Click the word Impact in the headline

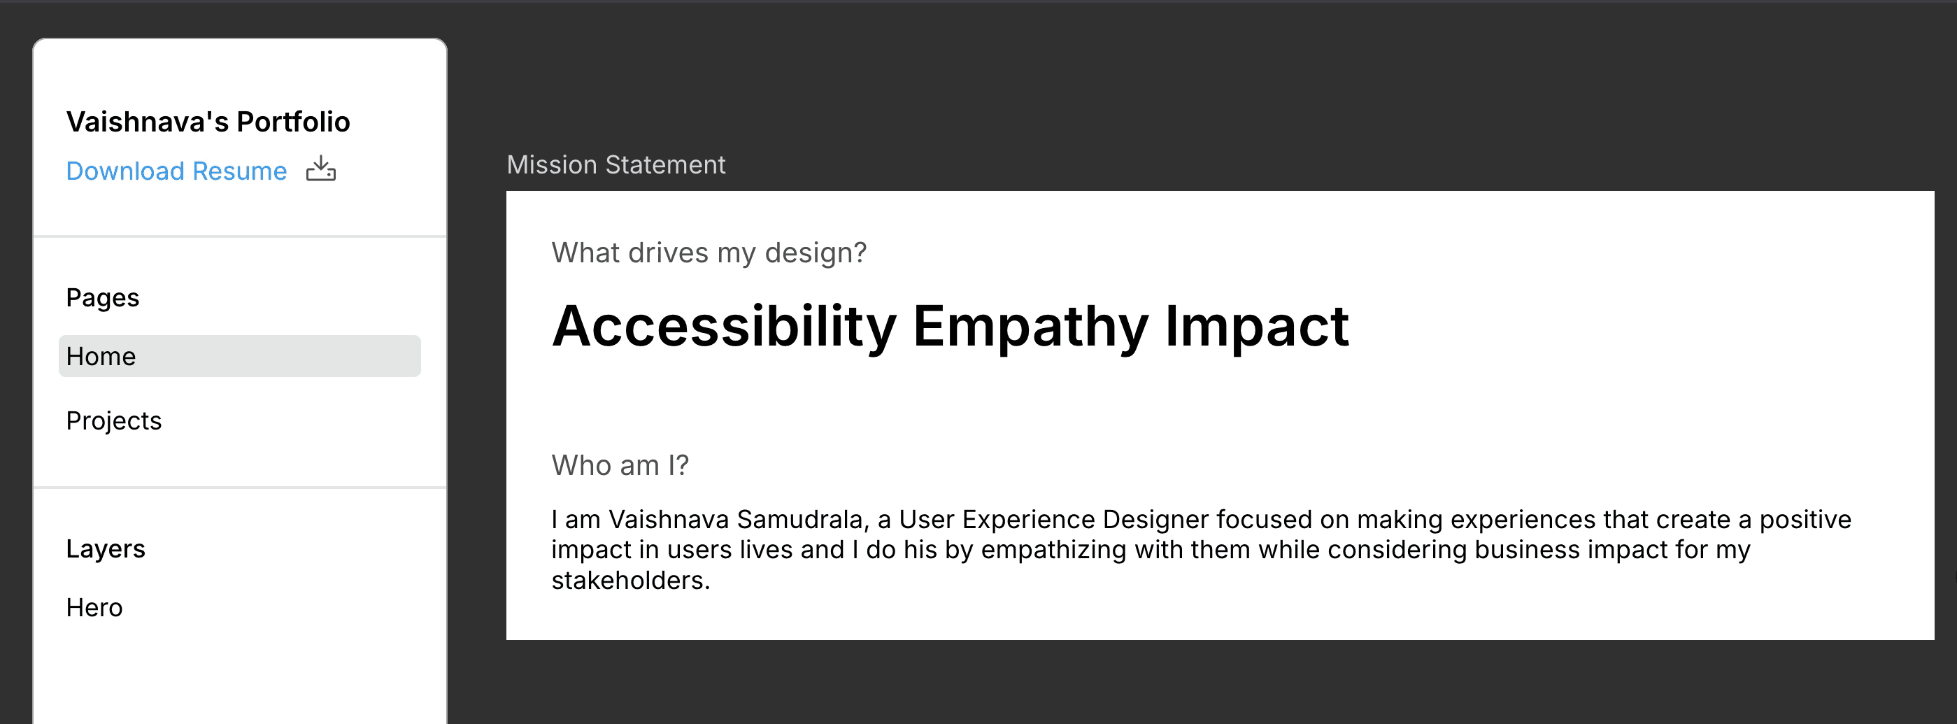[1257, 327]
